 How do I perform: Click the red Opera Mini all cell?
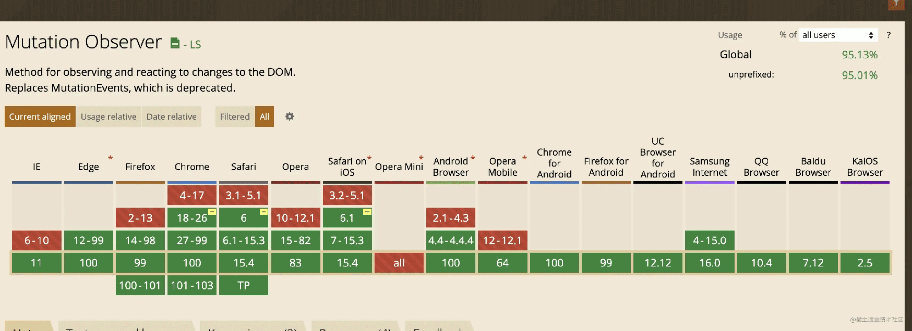tap(399, 263)
